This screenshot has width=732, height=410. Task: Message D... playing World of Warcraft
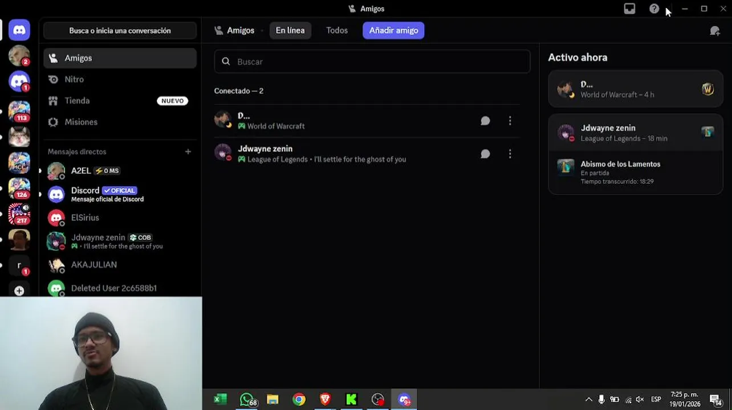click(x=485, y=121)
